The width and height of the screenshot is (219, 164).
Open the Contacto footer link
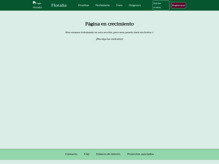point(71,154)
